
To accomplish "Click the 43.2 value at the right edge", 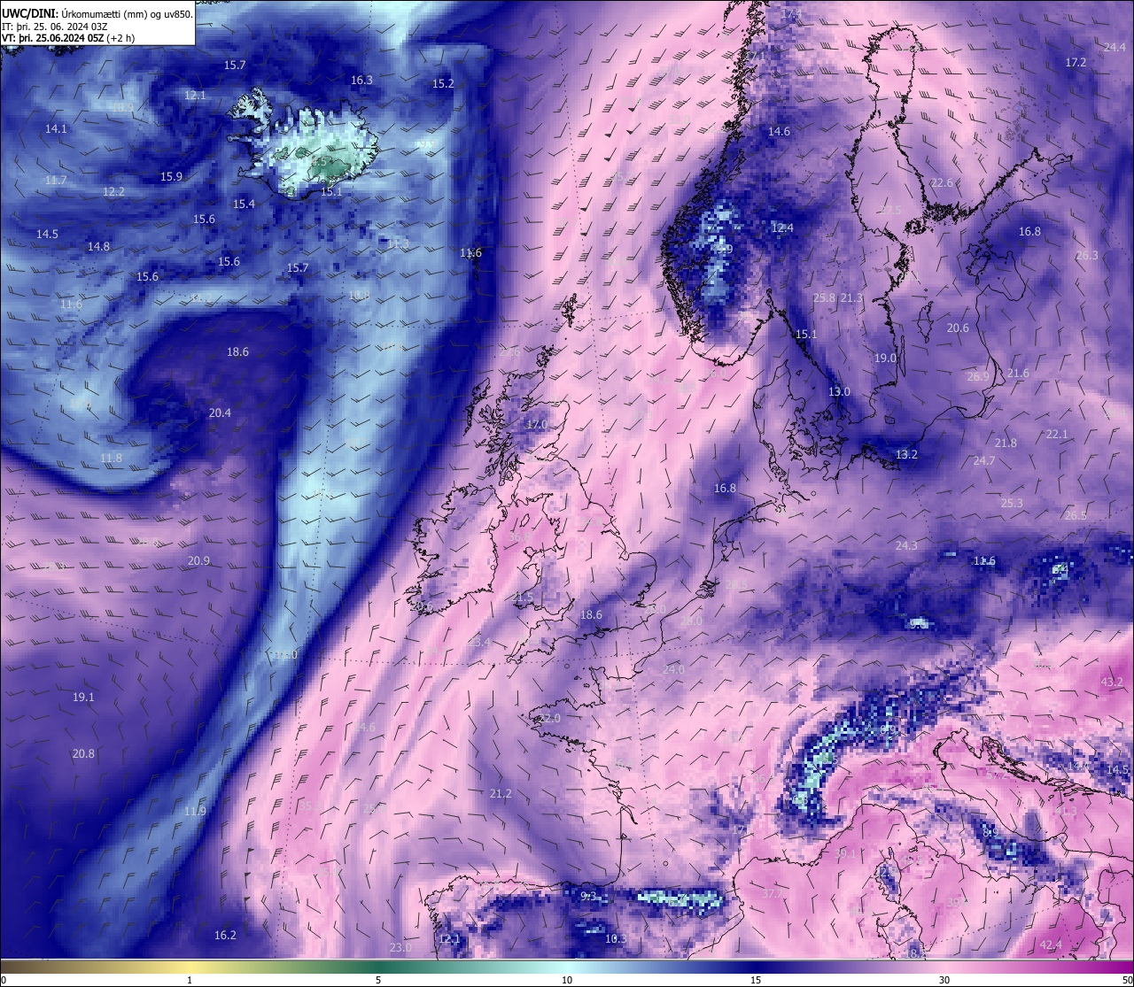I will (1111, 682).
